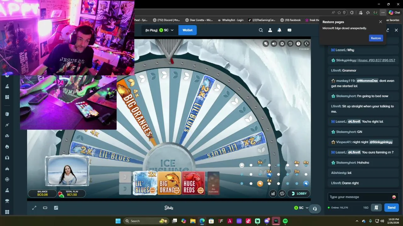Show hidden system tray icons chevron
The width and height of the screenshot is (403, 226).
[x=357, y=221]
